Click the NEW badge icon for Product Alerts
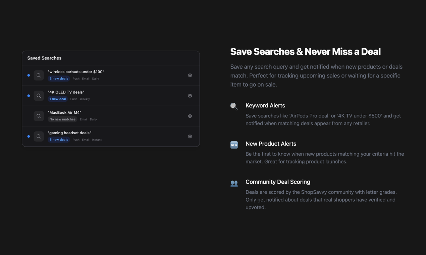The width and height of the screenshot is (426, 255). point(234,145)
